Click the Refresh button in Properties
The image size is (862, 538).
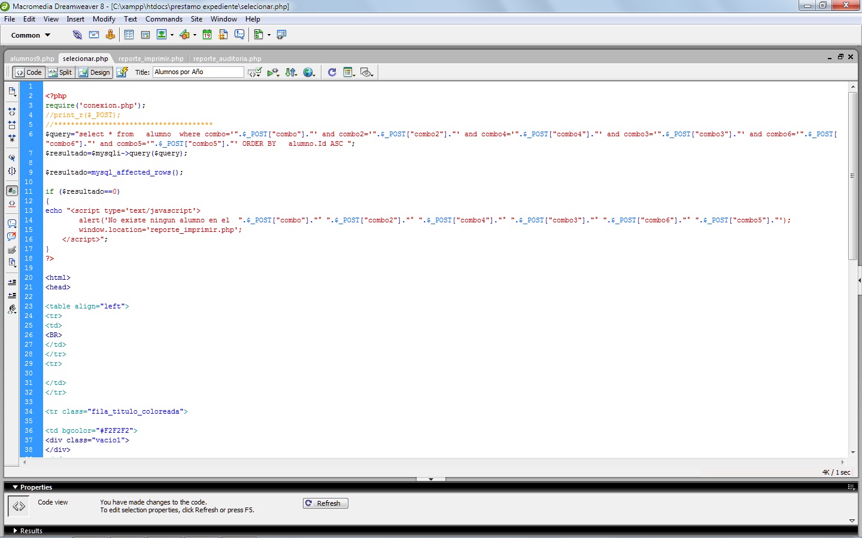click(x=326, y=503)
